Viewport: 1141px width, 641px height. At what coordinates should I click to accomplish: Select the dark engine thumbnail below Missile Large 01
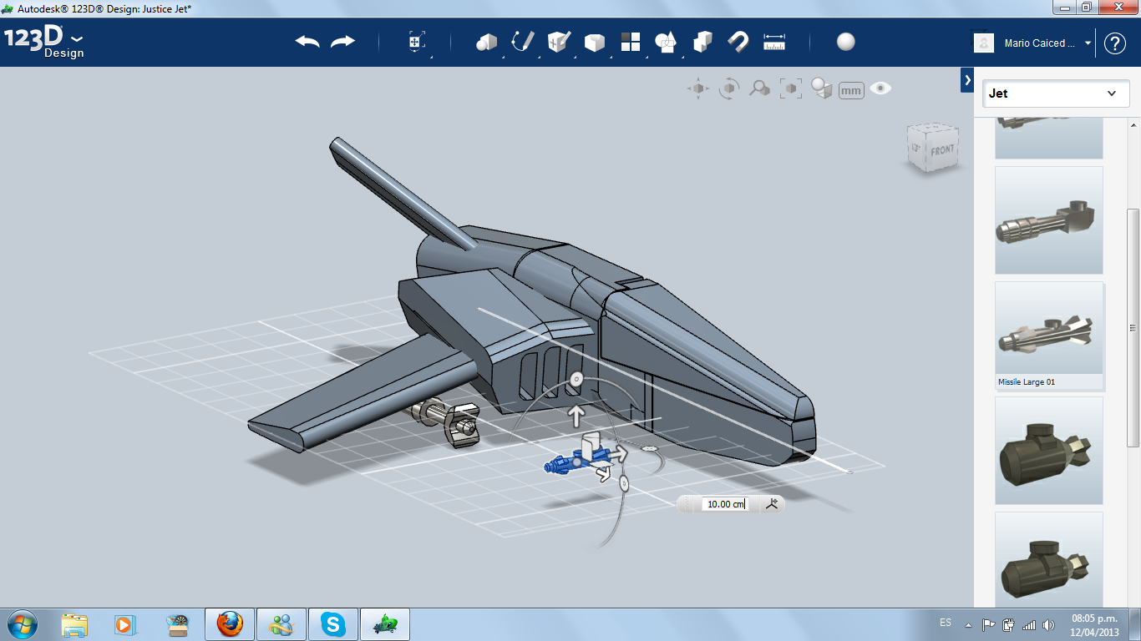(x=1049, y=451)
